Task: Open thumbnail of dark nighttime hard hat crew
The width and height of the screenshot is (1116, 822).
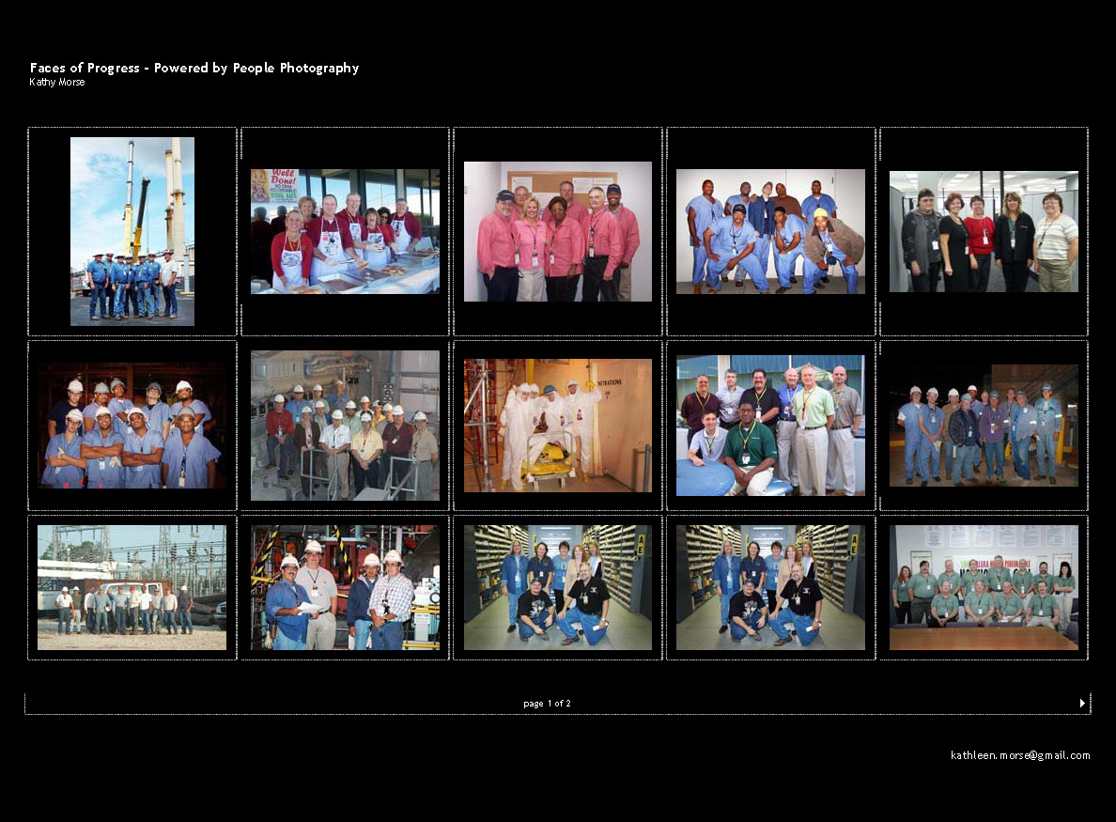Action: 984,426
